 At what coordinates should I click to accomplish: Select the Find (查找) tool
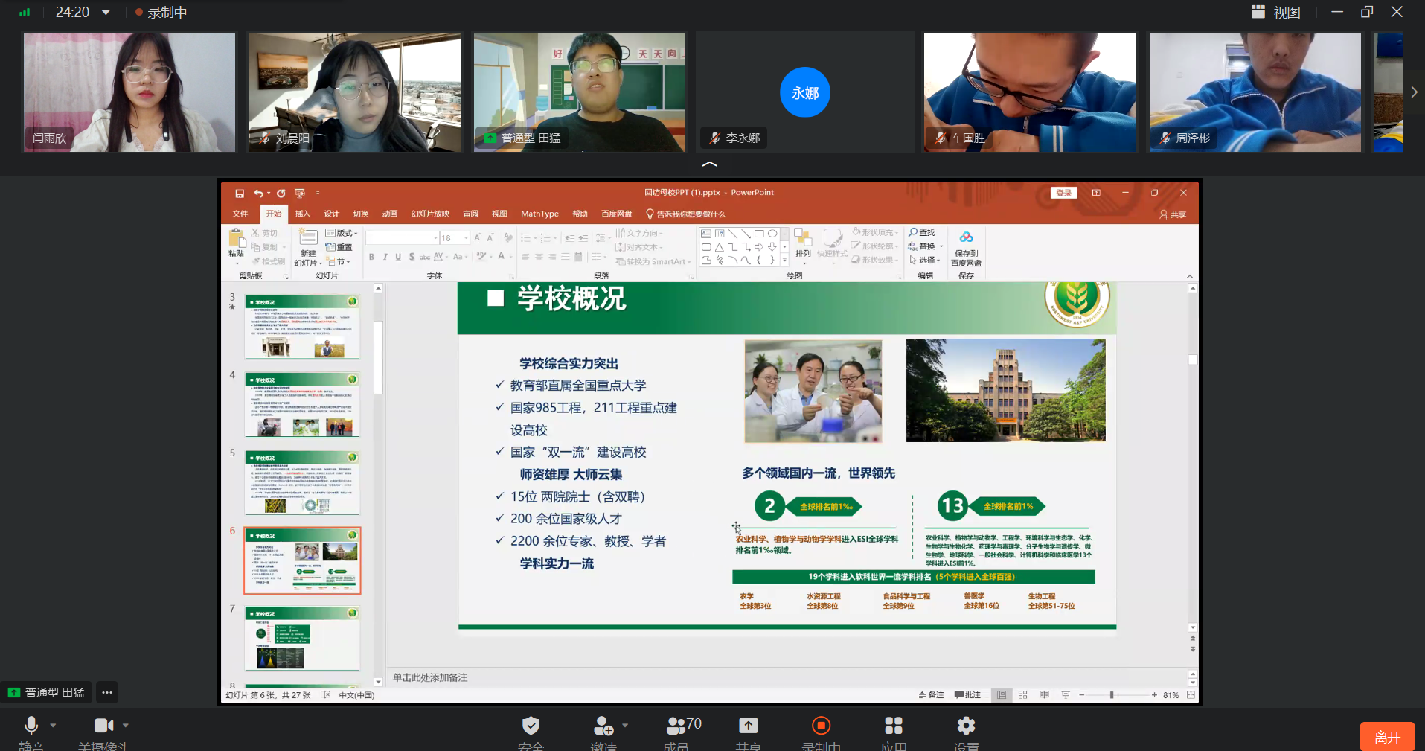coord(925,232)
